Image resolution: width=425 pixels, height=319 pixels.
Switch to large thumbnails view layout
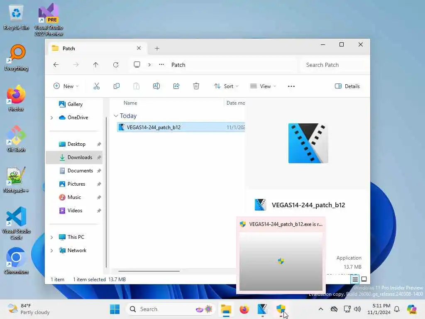click(364, 279)
